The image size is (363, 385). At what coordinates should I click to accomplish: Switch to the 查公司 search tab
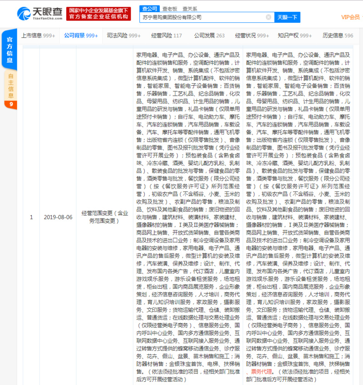coord(149,8)
